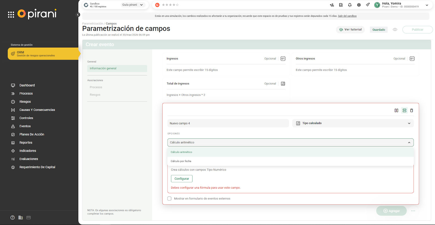The image size is (435, 225).
Task: Click the Nuevo campo 4 name field
Action: tap(228, 123)
